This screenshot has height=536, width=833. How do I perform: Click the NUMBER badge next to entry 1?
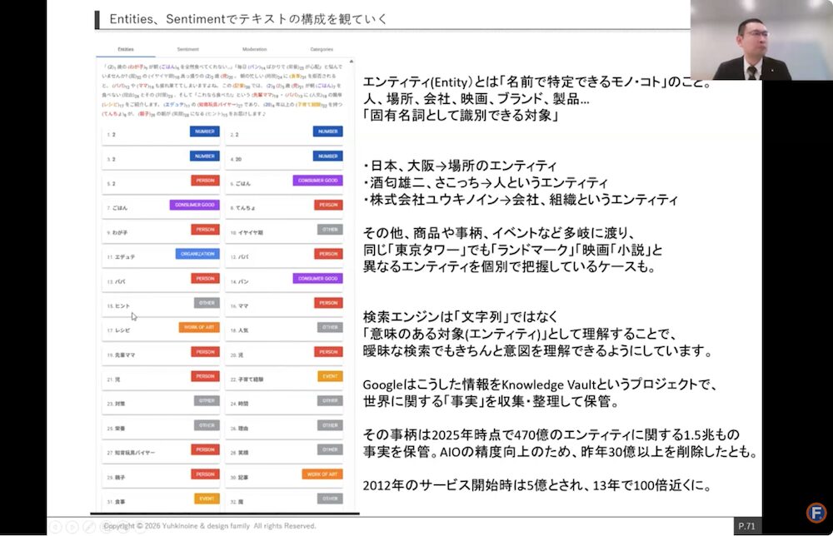204,131
